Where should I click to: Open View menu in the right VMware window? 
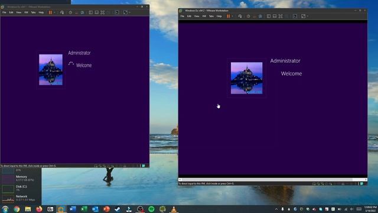pyautogui.click(x=197, y=16)
